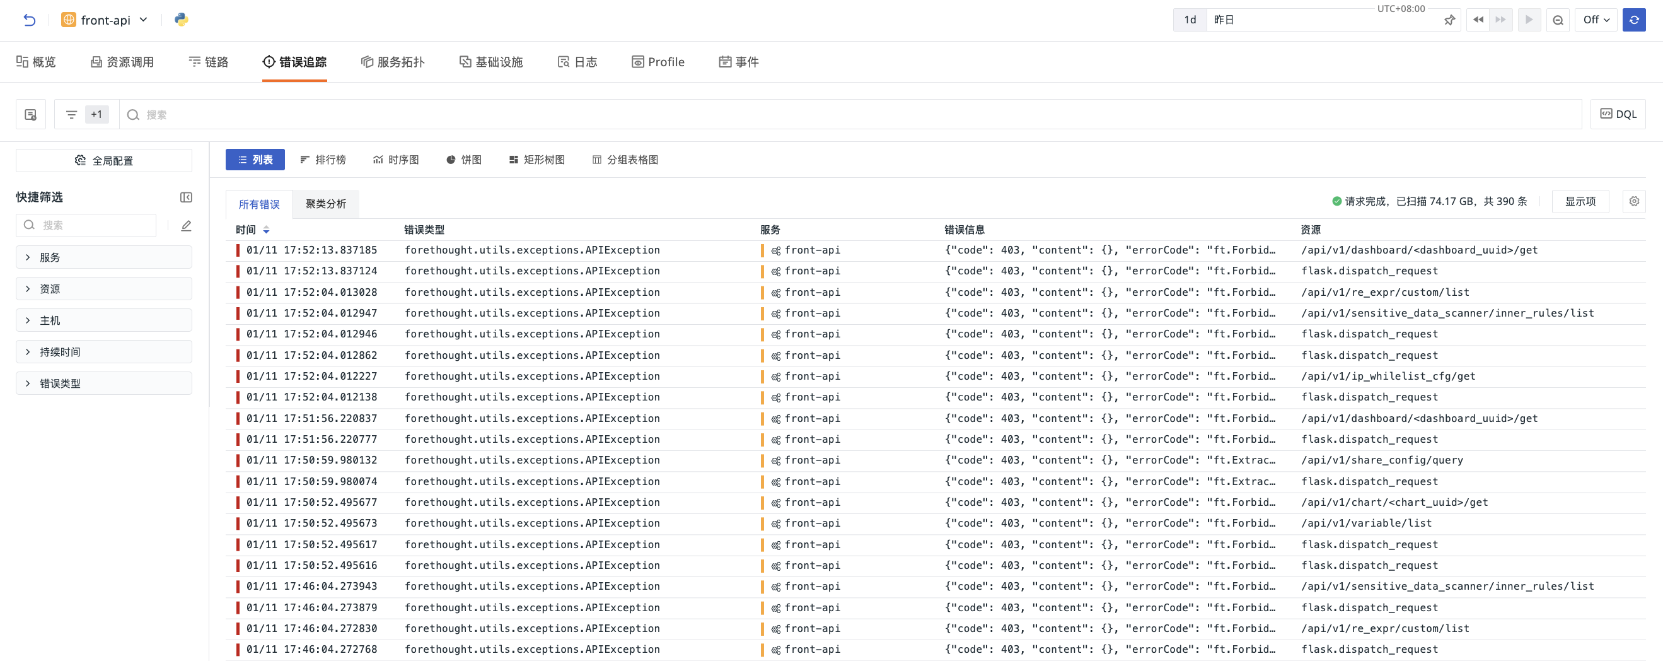Screen dimensions: 1663x661
Task: Click the +1 filter badge
Action: click(x=96, y=114)
